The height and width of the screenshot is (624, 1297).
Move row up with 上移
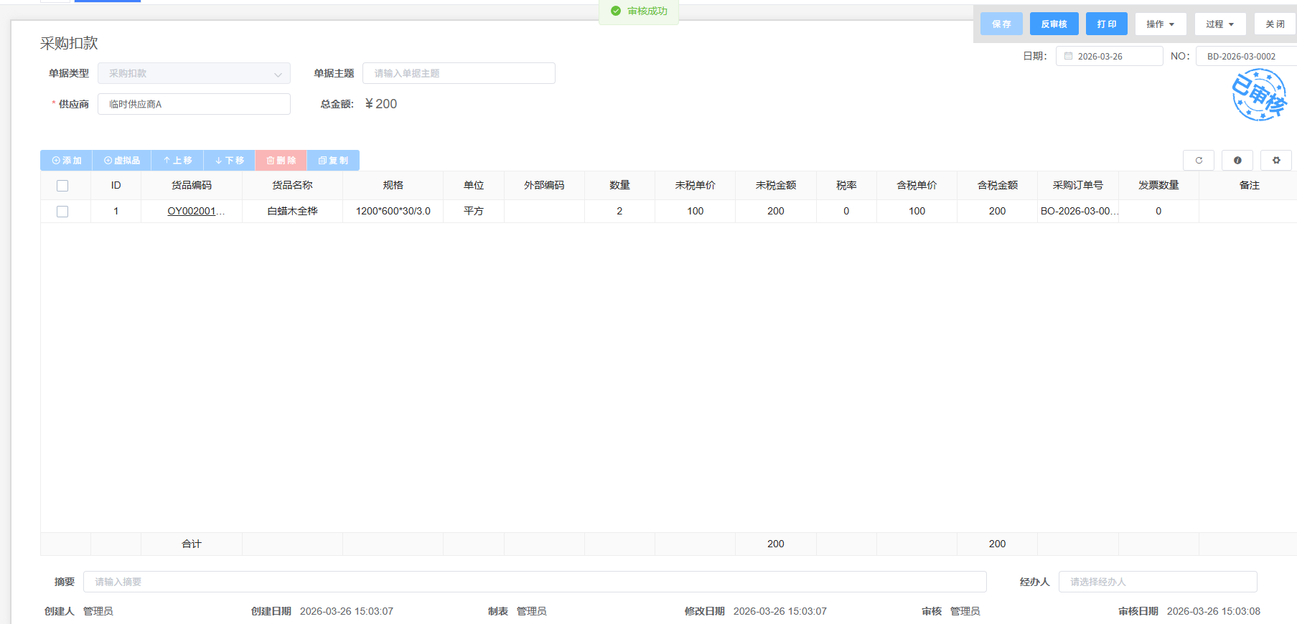click(177, 161)
